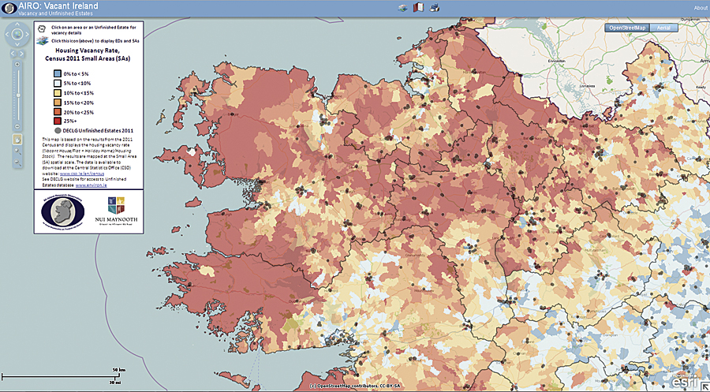This screenshot has height=392, width=710.
Task: Switch basemap to OpenStreetMap
Action: [627, 28]
